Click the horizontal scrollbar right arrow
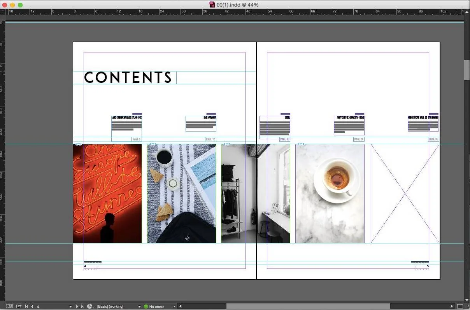 tap(452, 306)
